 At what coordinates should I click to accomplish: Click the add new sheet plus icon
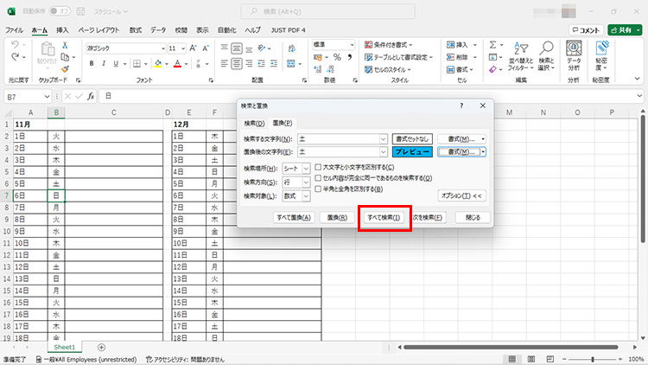(x=102, y=347)
